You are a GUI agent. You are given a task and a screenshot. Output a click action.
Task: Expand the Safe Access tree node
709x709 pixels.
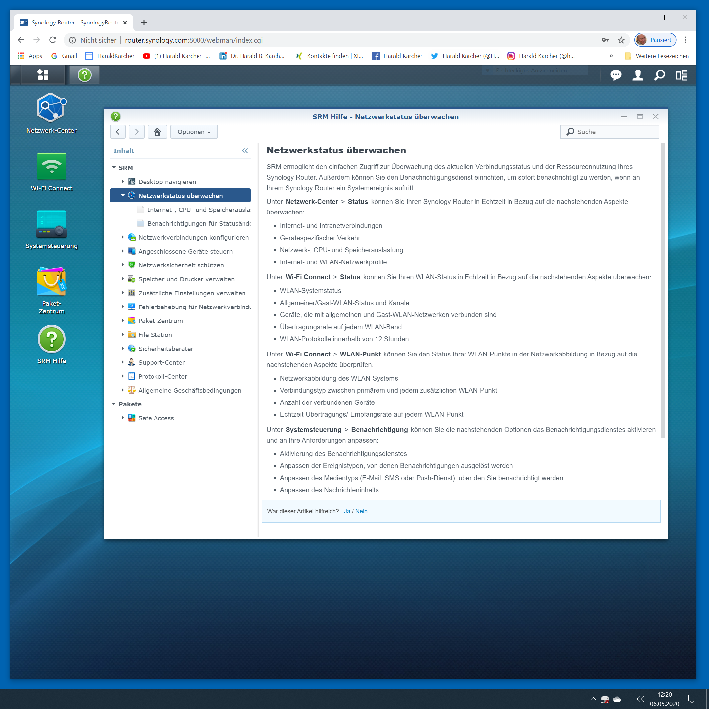coord(122,418)
